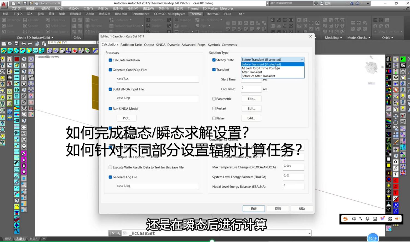Click the Sogou punctuation mode icon
410x242 pixels.
coord(361,219)
